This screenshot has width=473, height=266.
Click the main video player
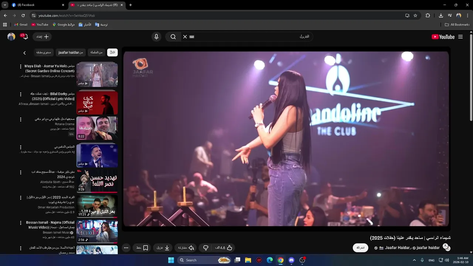pyautogui.click(x=286, y=139)
